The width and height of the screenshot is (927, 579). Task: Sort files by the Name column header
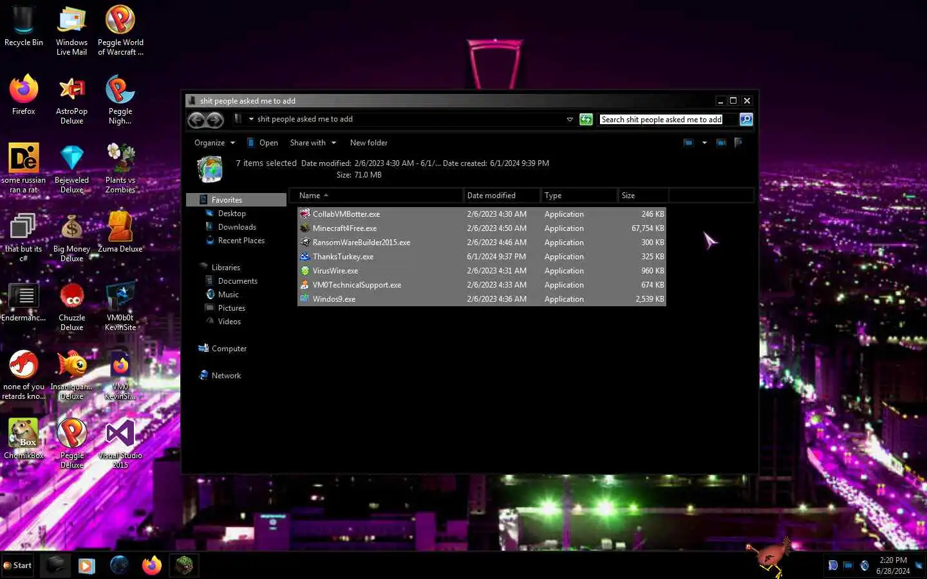(x=376, y=196)
